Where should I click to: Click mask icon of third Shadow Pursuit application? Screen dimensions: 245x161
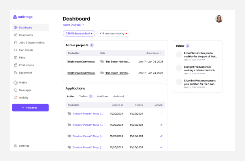point(70,136)
